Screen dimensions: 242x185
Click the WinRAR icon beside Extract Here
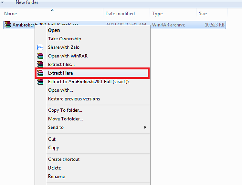point(40,73)
